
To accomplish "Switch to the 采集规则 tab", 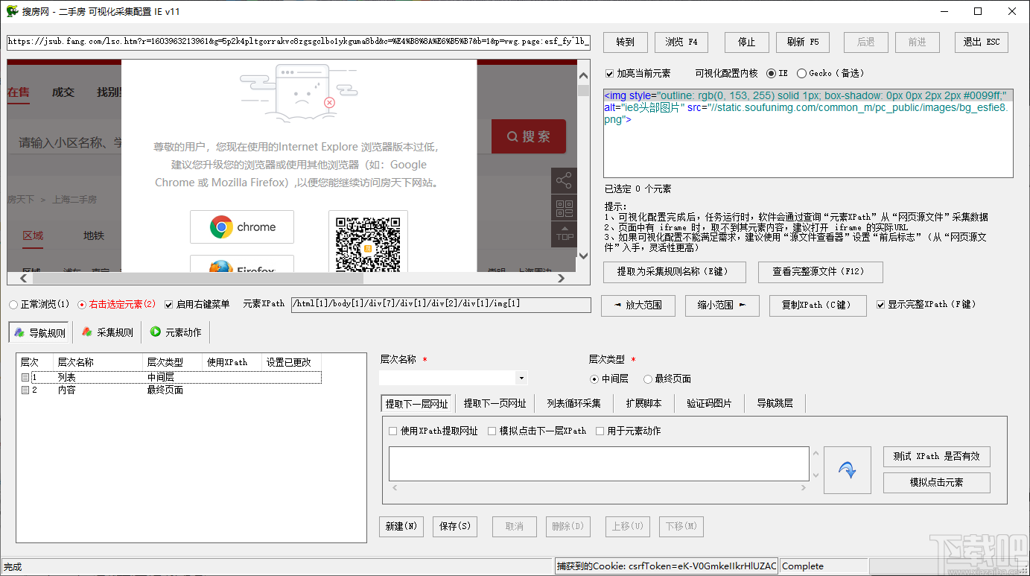I will coord(107,332).
